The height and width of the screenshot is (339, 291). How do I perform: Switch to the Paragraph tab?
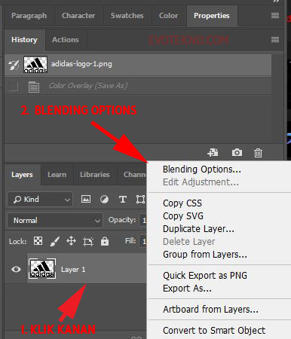(29, 16)
